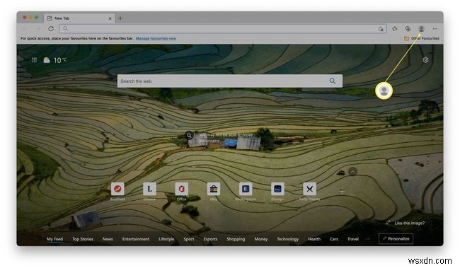Click the image caption magnifier icon
460x268 pixels.
[189, 136]
